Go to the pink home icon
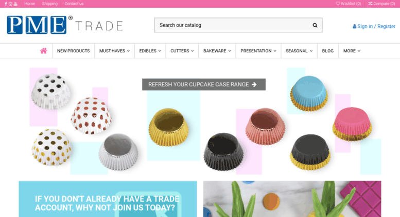 tap(44, 51)
